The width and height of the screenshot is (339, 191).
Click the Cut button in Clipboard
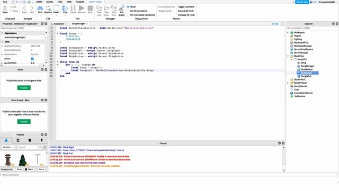pos(13,7)
